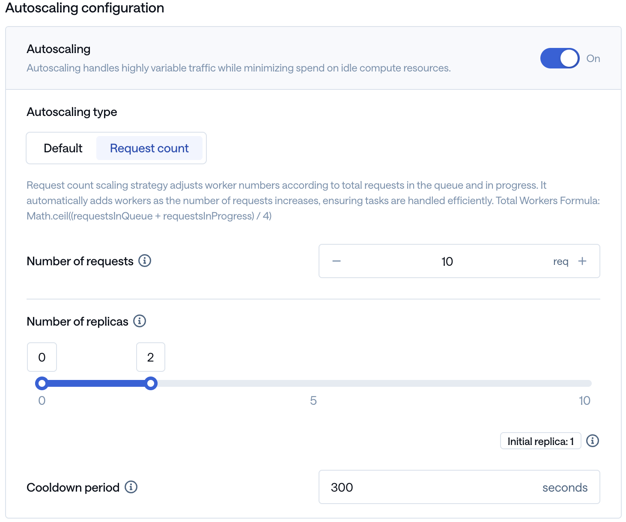Click the 5 mark on replicas slider
The height and width of the screenshot is (522, 626).
point(313,401)
